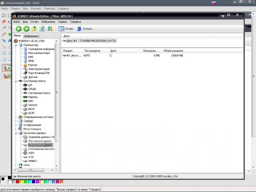Collapse the Системная плата parent branch
Screen dimensions: 256x192
tap(16, 81)
